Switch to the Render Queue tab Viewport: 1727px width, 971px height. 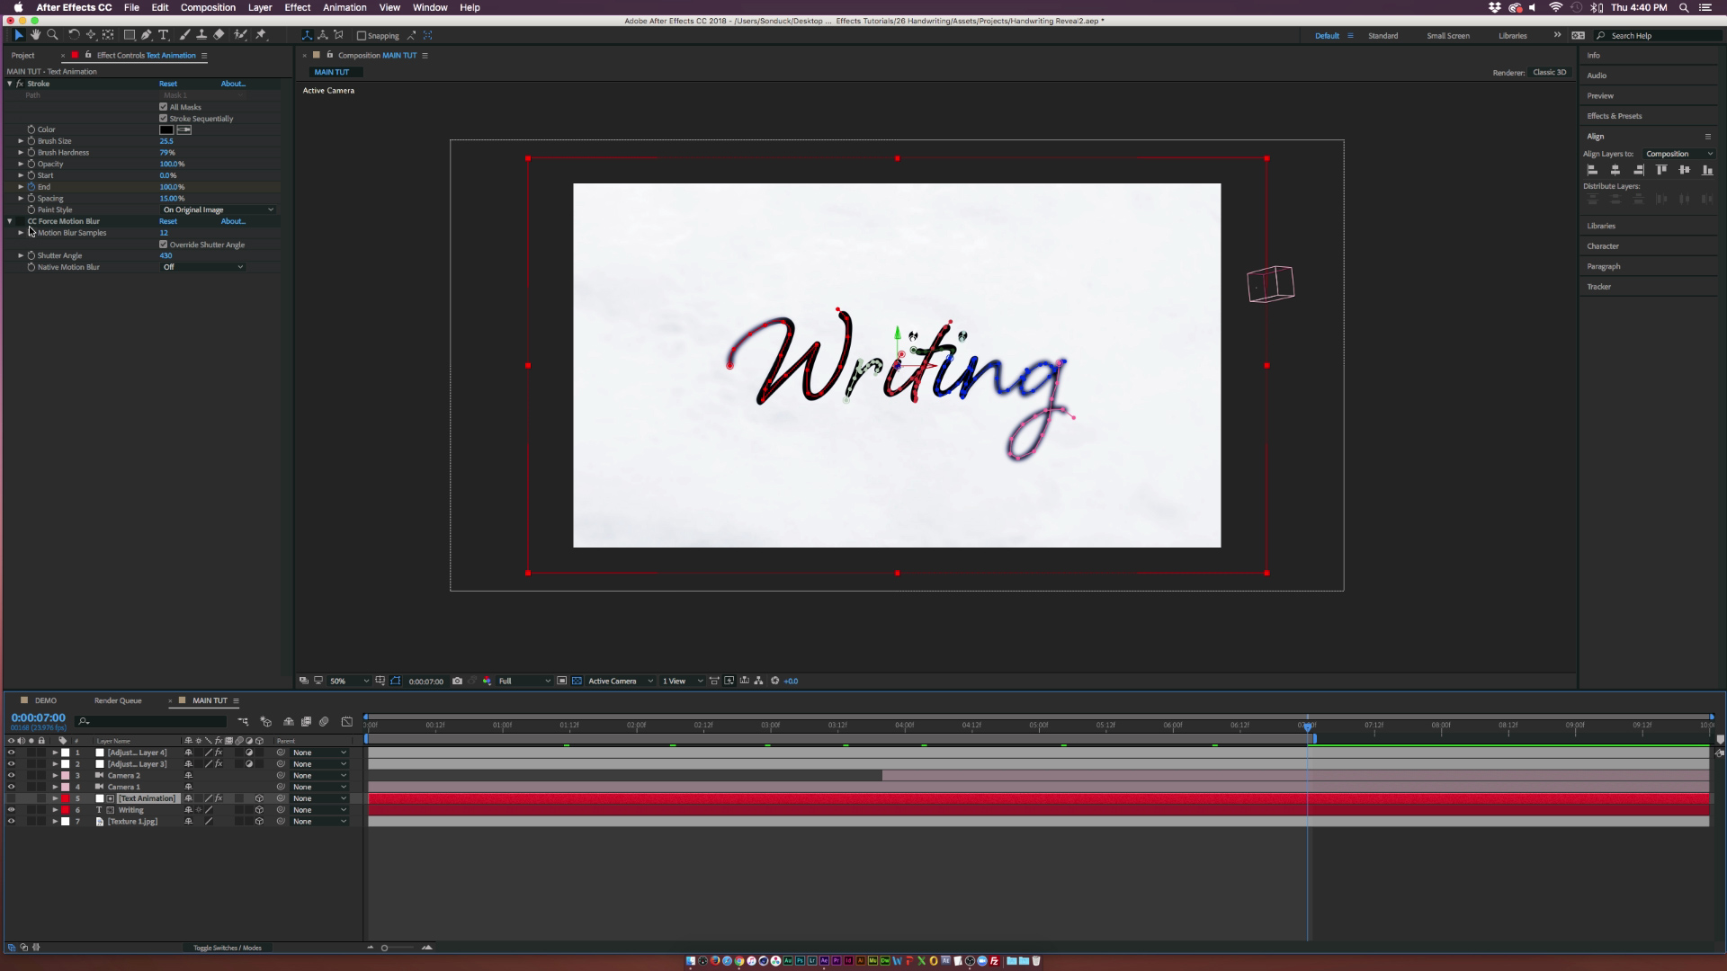[x=118, y=700]
